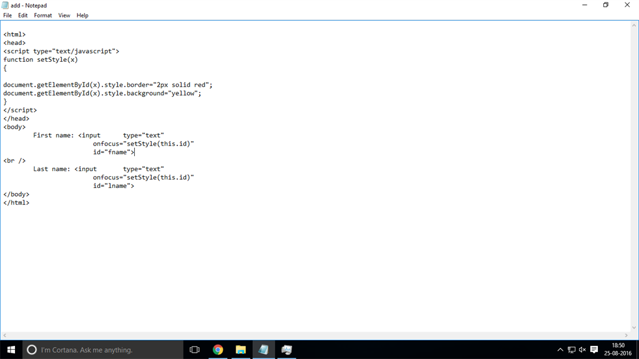
Task: Launch Google Chrome from taskbar
Action: 218,350
